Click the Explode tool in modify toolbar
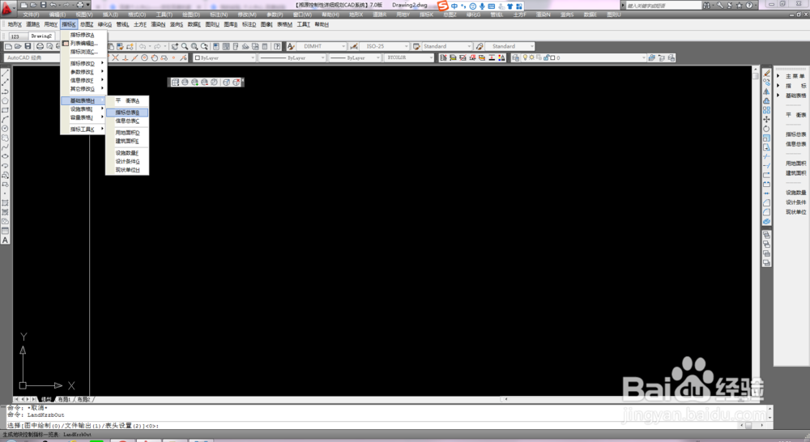Viewport: 810px width, 442px height. coord(766,222)
